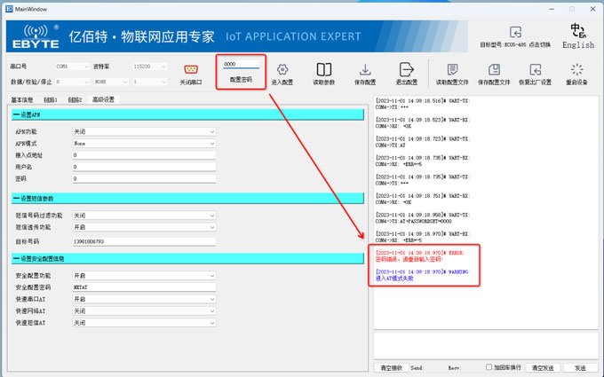Switch language with the English icon
The image size is (604, 377).
(578, 33)
